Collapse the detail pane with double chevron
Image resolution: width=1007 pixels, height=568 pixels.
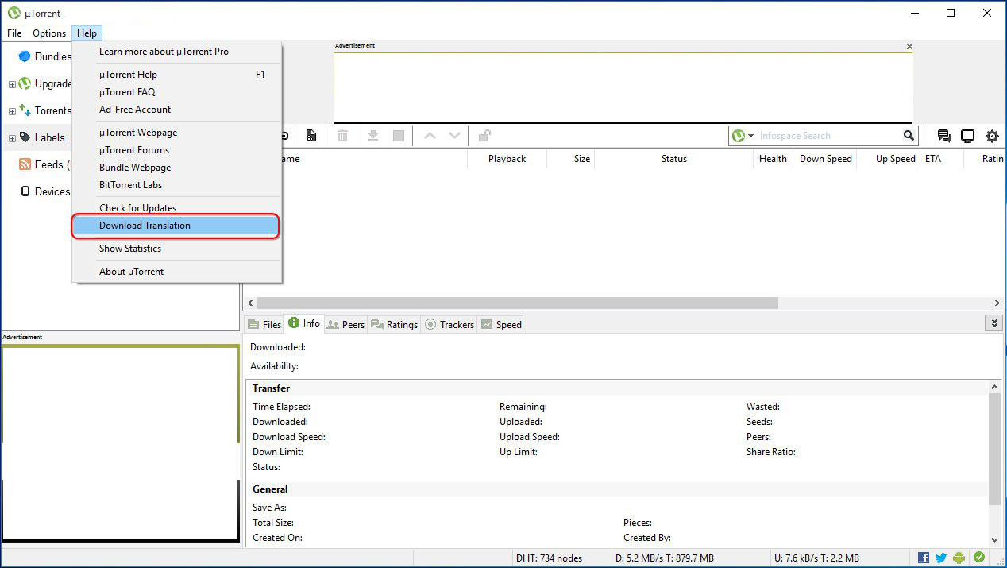click(x=993, y=323)
